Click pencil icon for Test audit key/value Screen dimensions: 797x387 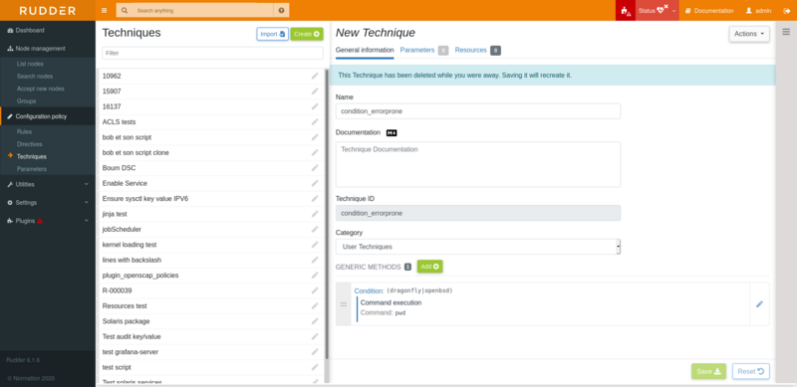(x=315, y=336)
